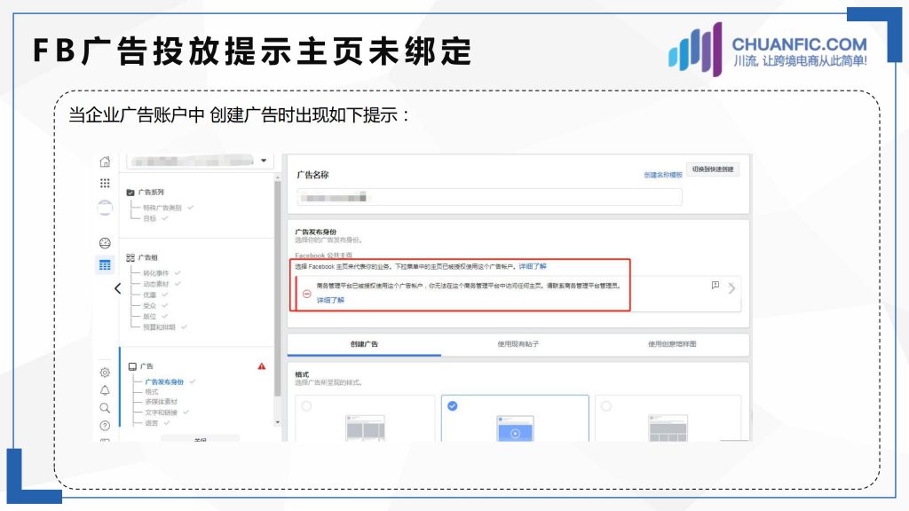Click the home icon in the left sidebar
Screen dimensions: 909x511
105,161
